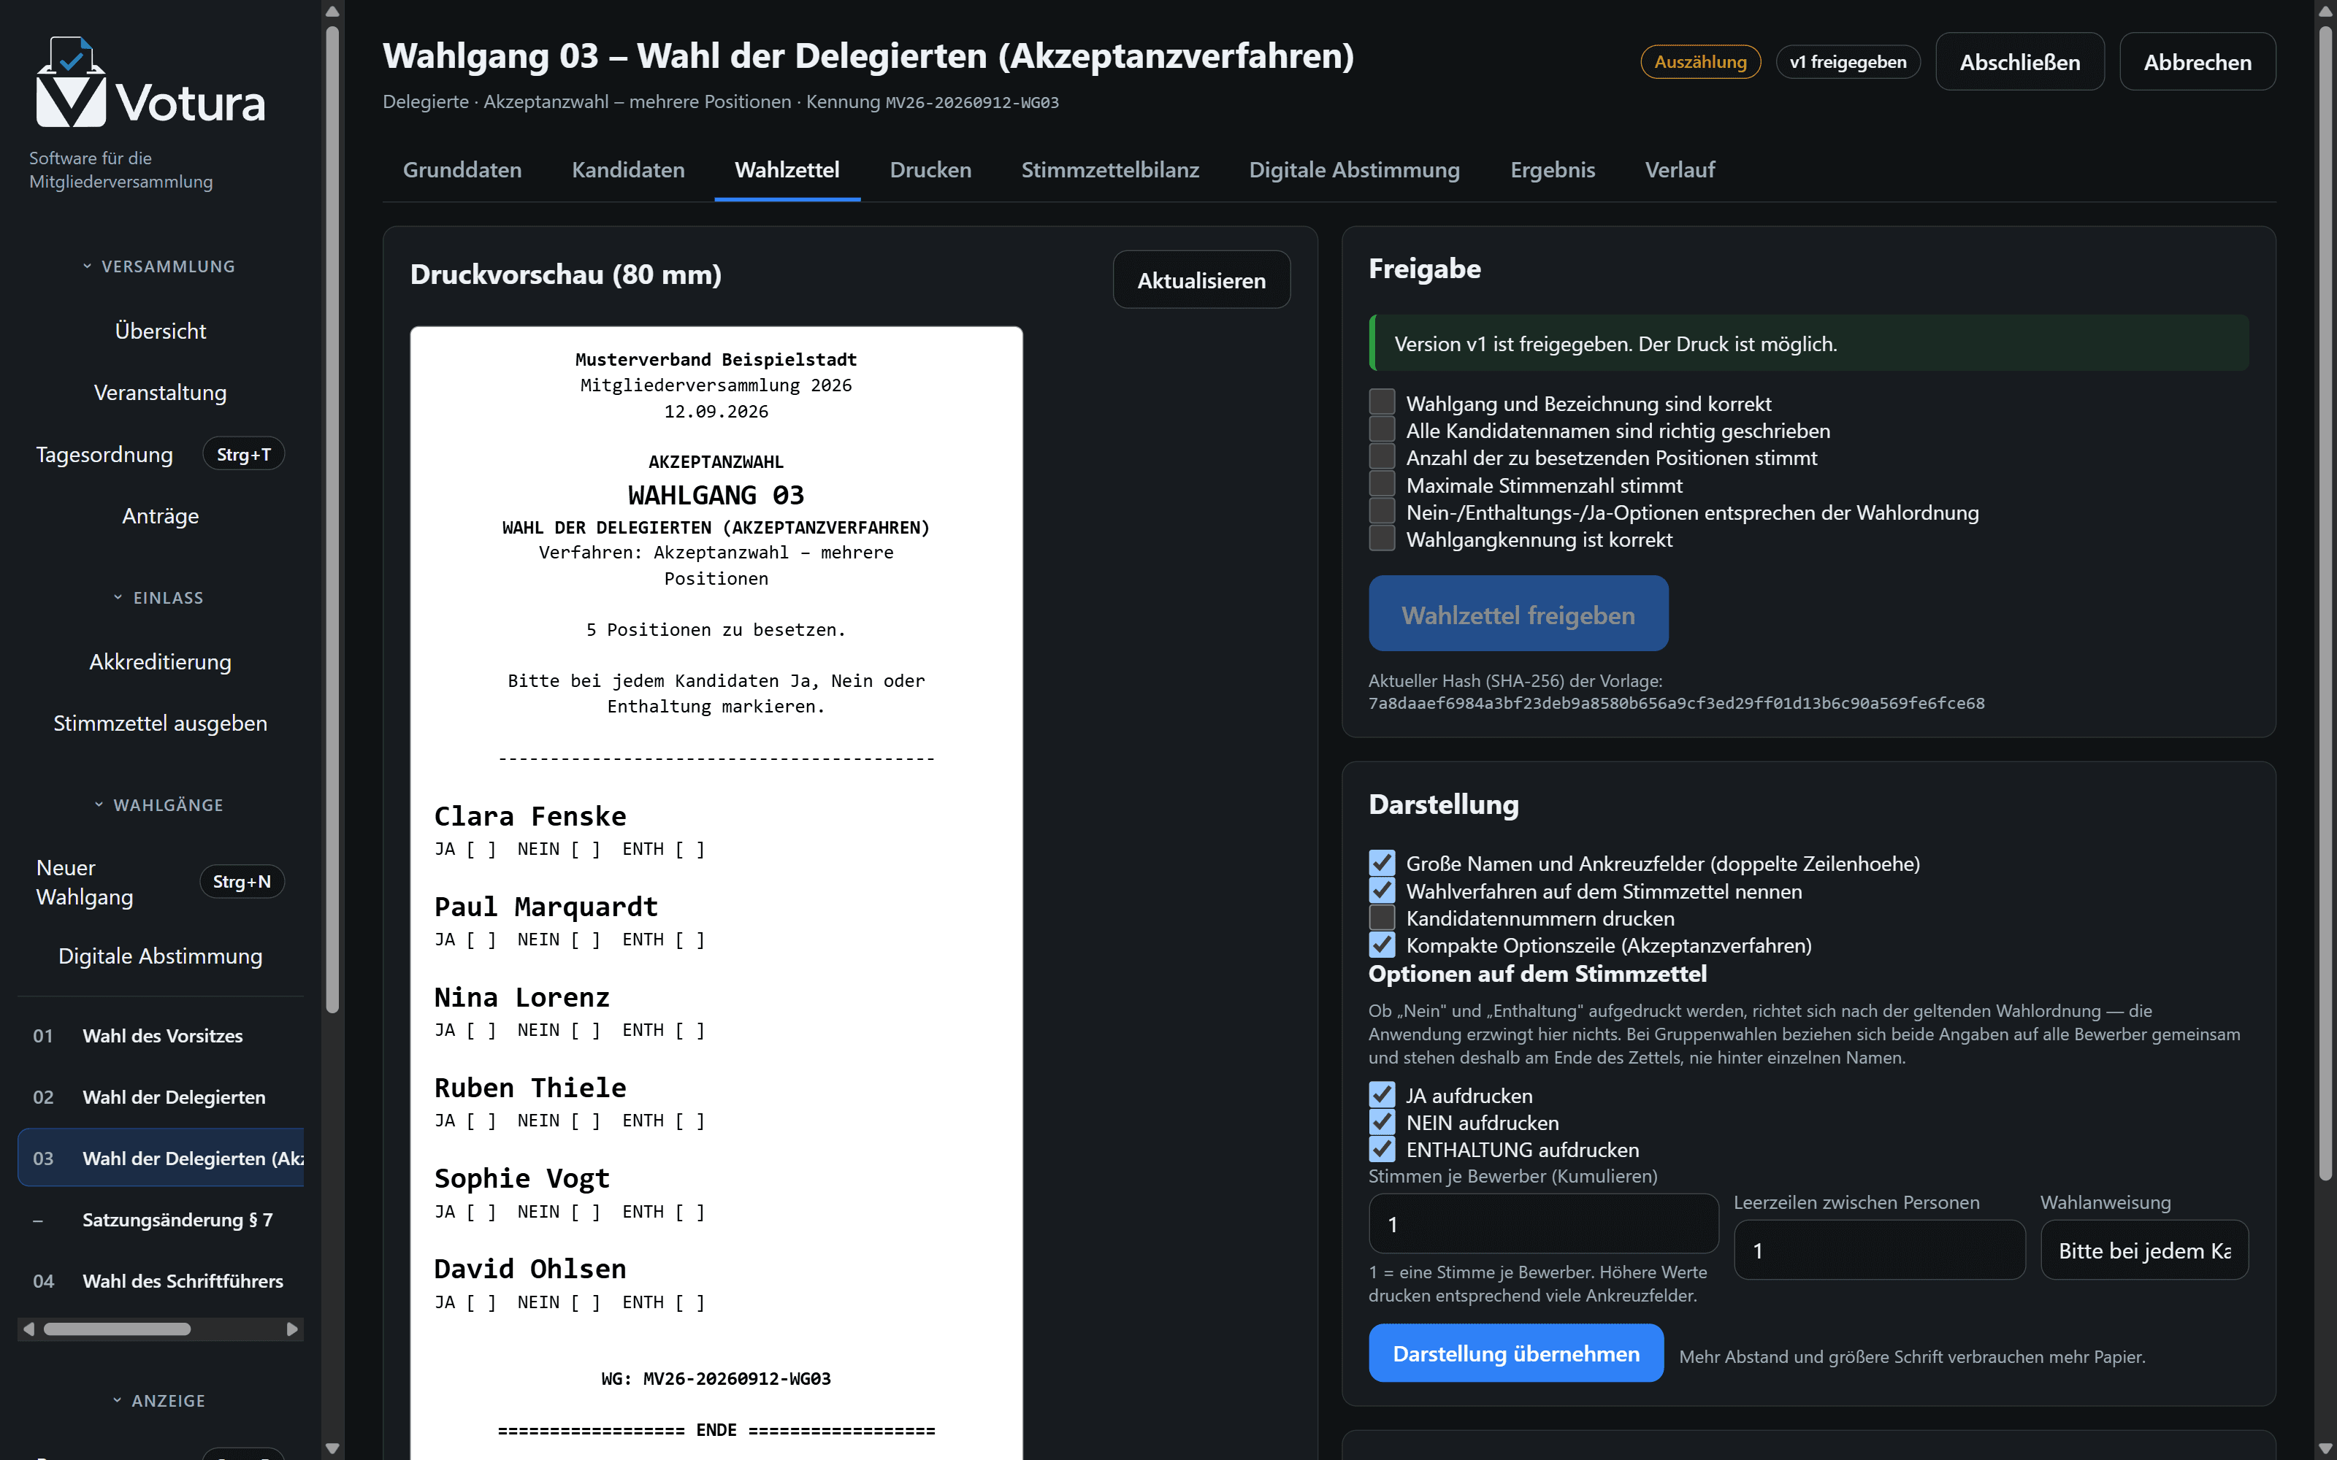The width and height of the screenshot is (2337, 1460).
Task: Click the page scrollbar up arrow
Action: pyautogui.click(x=2325, y=12)
